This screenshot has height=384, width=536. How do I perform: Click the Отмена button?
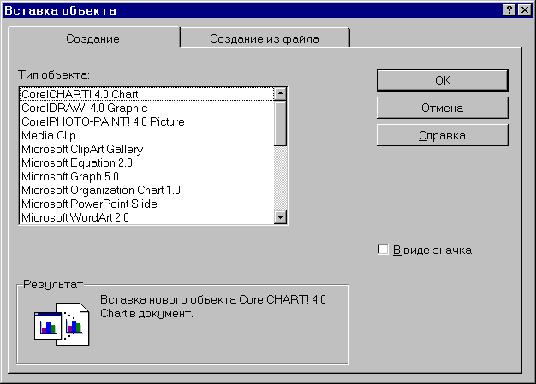point(442,108)
